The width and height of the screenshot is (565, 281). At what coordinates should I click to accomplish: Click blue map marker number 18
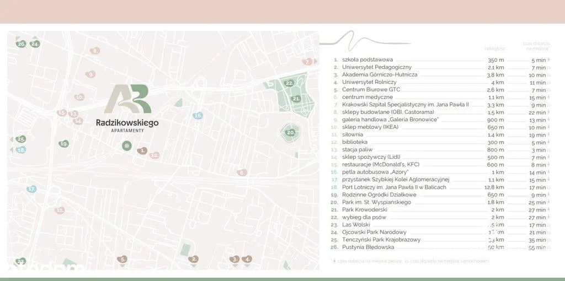point(21,149)
